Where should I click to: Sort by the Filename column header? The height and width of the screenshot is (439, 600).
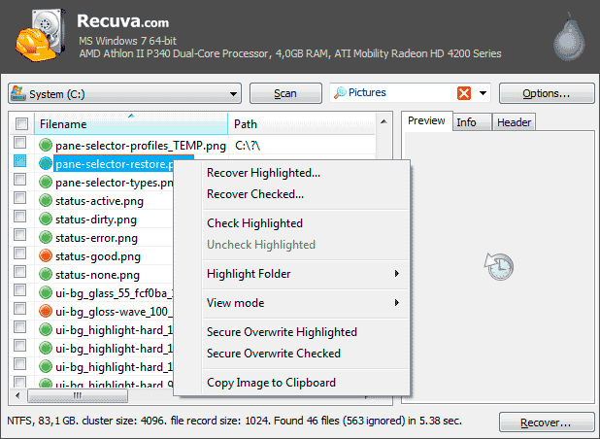131,123
